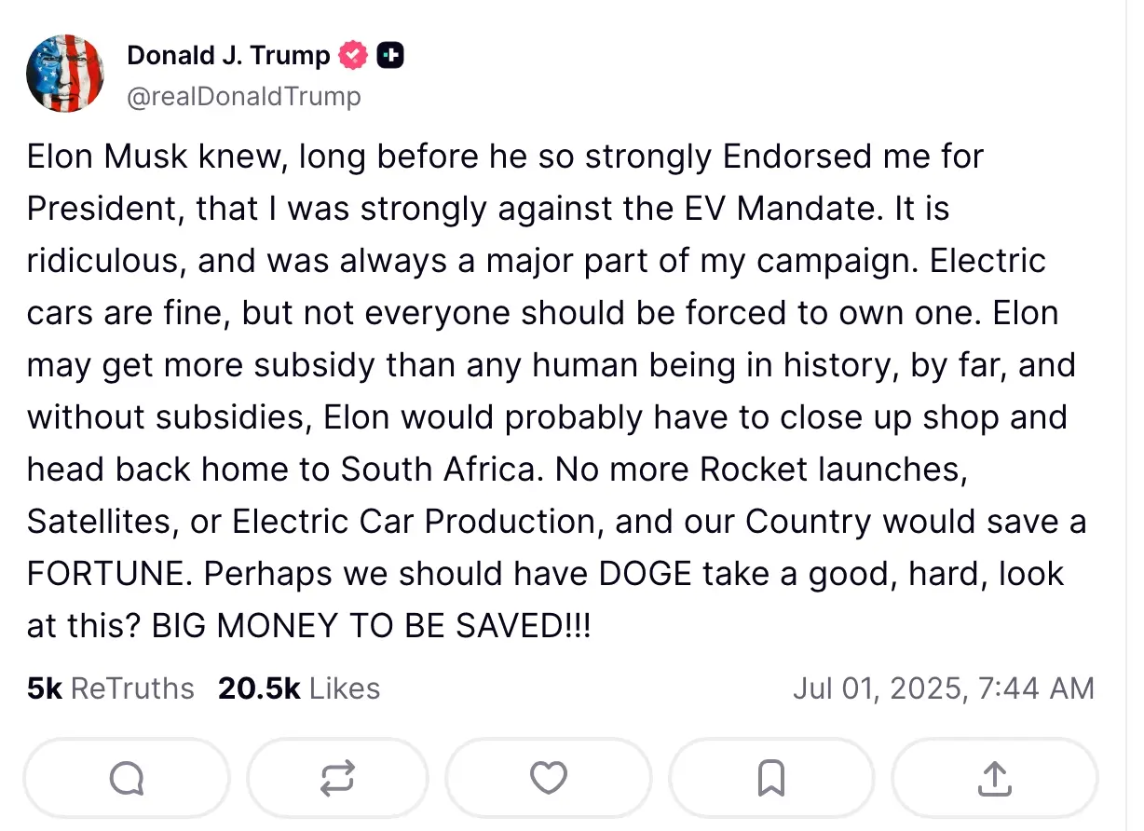Open the post via its Jul 01 timestamp
This screenshot has height=831, width=1144.
(943, 688)
